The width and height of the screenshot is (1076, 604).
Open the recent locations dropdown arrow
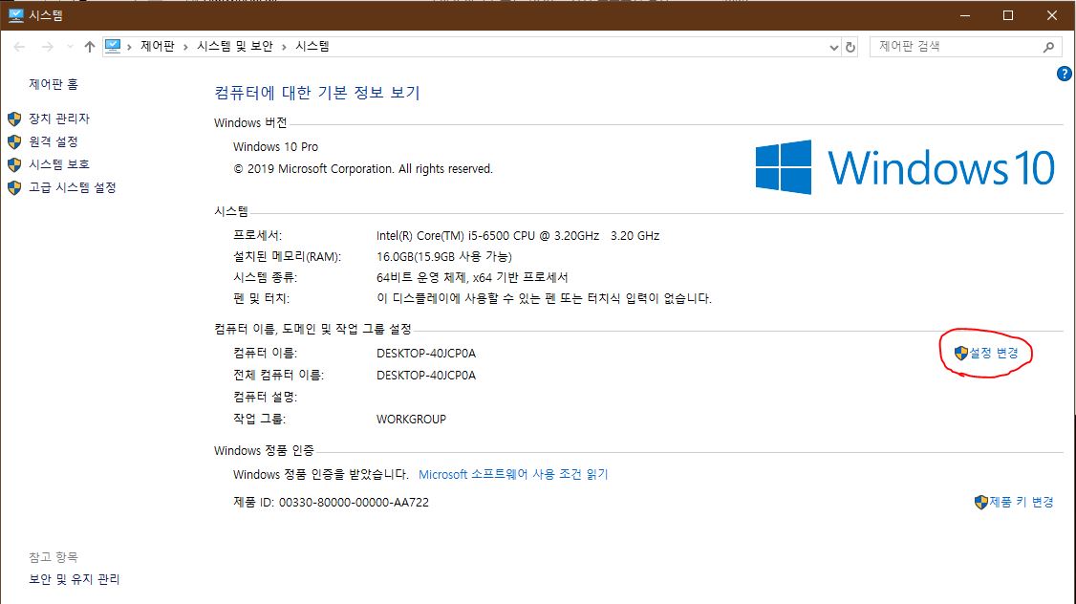click(70, 47)
